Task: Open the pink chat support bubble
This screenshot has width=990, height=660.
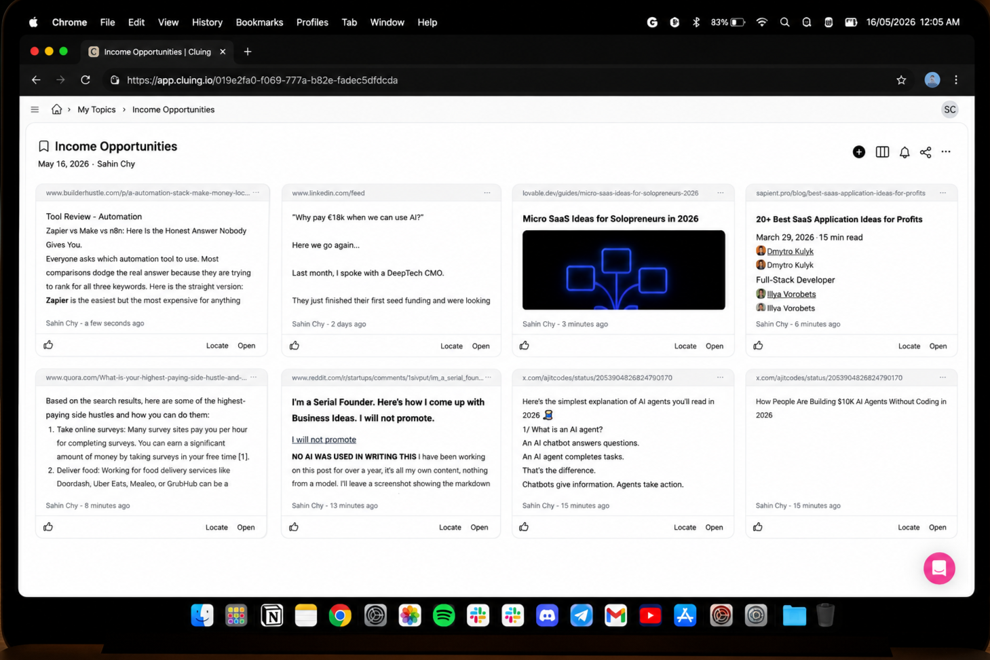Action: click(939, 568)
